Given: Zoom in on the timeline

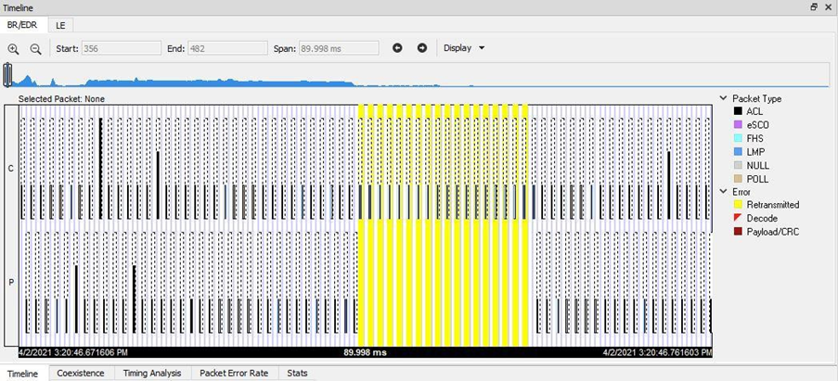Looking at the screenshot, I should coord(13,48).
